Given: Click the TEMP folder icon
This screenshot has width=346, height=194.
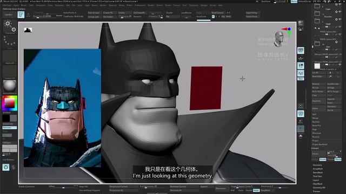Looking at the screenshot, I should 317,21.
